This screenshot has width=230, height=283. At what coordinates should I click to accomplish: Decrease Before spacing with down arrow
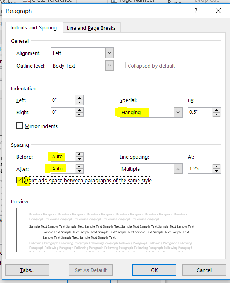point(79,159)
